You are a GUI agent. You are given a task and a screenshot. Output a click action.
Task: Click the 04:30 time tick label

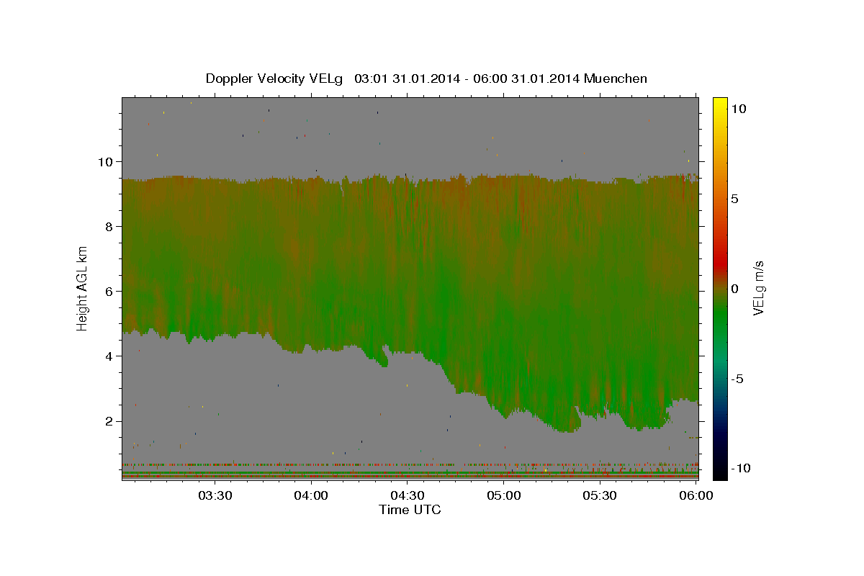pyautogui.click(x=408, y=495)
